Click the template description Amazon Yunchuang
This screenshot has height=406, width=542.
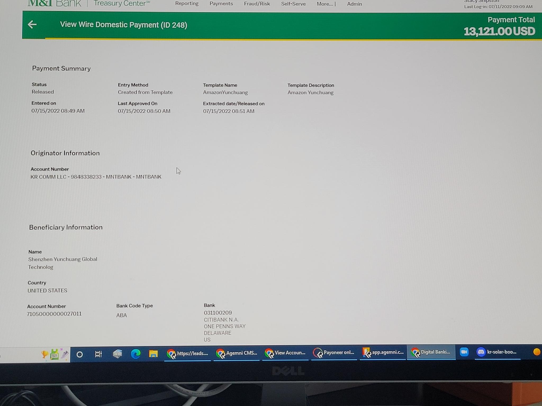click(x=310, y=93)
